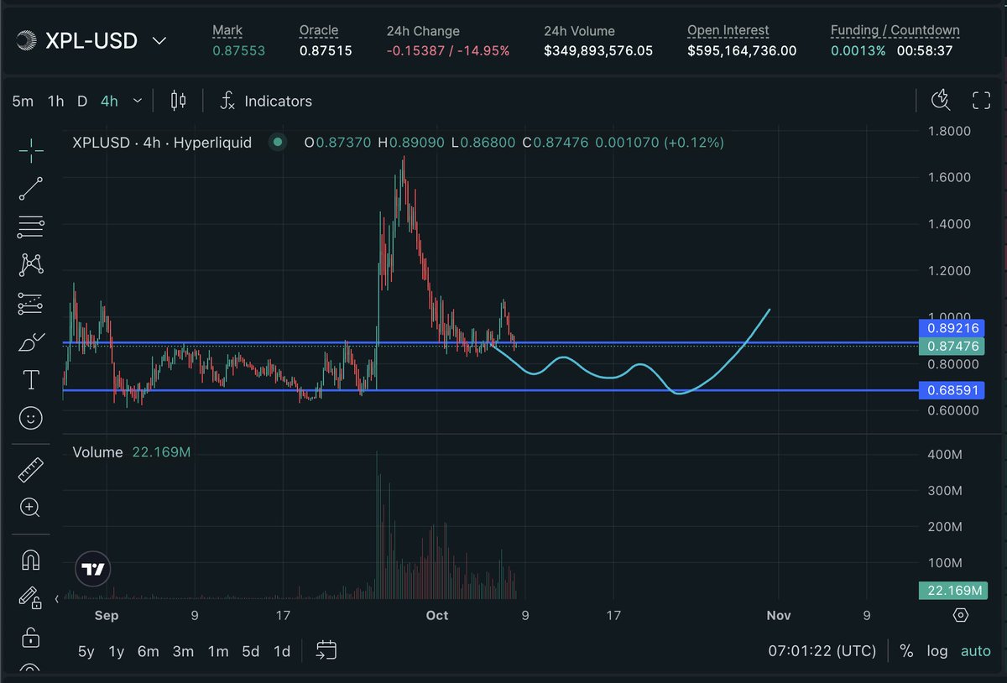The width and height of the screenshot is (1007, 683).
Task: Click the 0.89216 horizontal line price label
Action: click(953, 328)
